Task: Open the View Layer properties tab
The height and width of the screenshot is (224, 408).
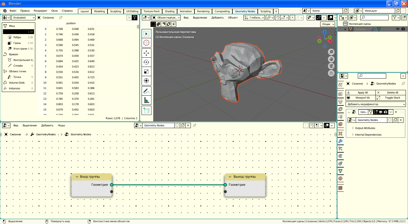Action: 340,109
